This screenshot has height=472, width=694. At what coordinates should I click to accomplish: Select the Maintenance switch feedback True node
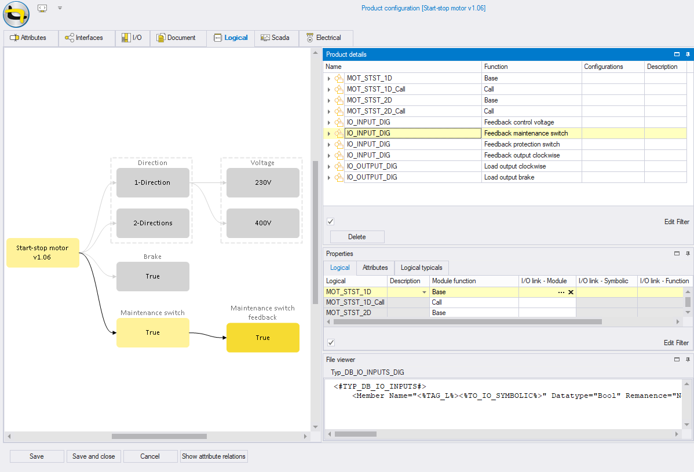click(263, 338)
